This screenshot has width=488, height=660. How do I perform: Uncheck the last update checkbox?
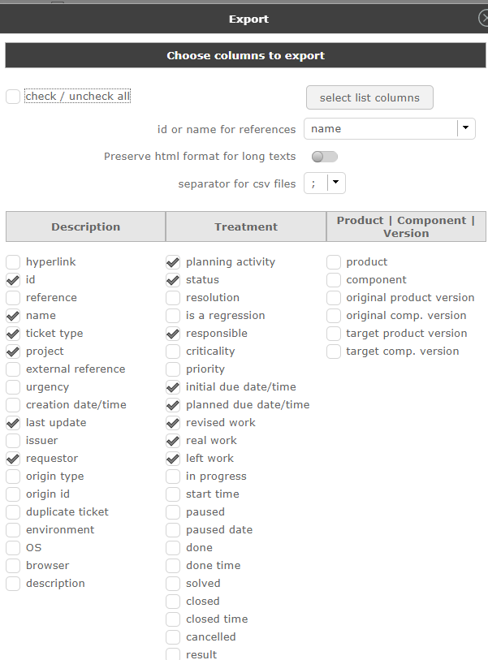[x=13, y=423]
